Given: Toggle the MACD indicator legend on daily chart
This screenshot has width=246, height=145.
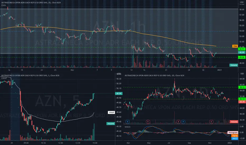Looking at the screenshot, I should coord(127,127).
